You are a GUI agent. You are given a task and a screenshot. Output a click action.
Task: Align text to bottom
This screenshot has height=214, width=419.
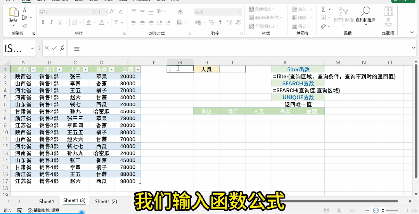coord(151,12)
